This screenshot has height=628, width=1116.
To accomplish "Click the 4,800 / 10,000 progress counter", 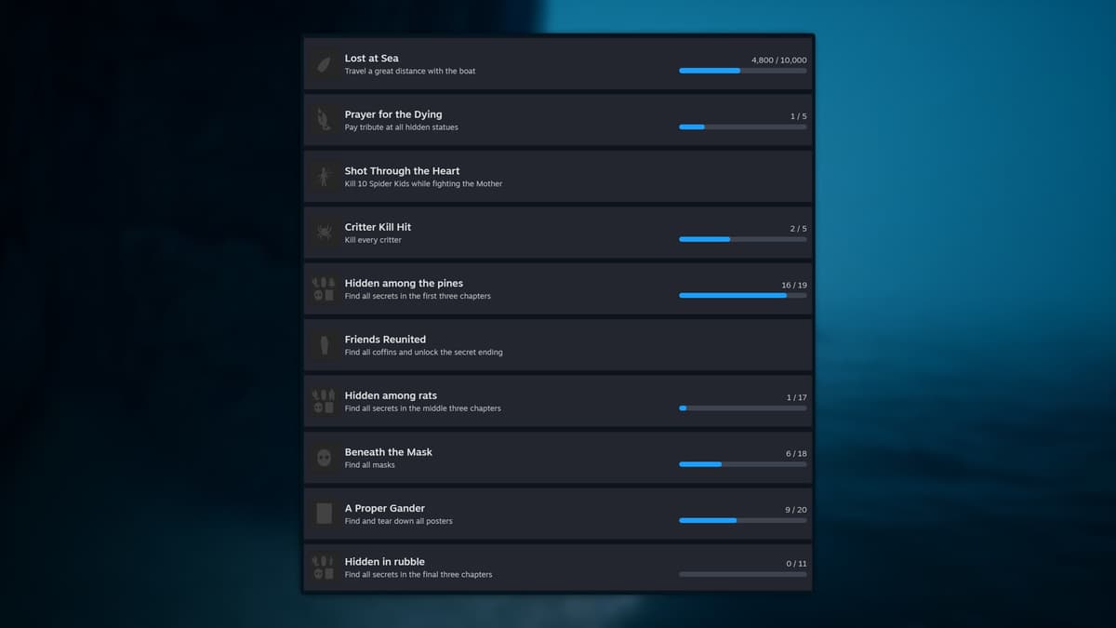I will pyautogui.click(x=778, y=60).
